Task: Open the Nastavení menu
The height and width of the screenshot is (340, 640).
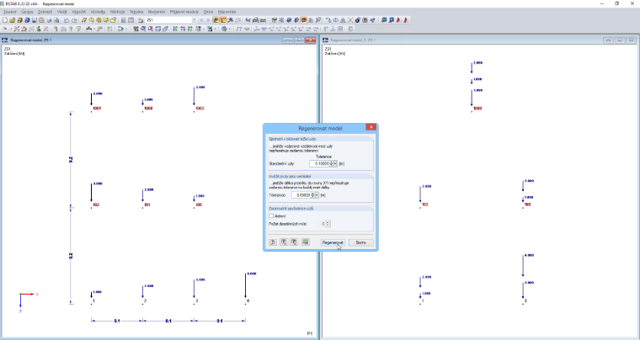Action: (157, 12)
